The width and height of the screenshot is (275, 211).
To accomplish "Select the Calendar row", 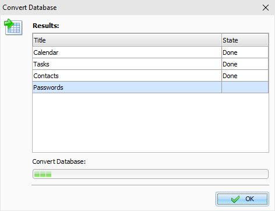I will 150,52.
